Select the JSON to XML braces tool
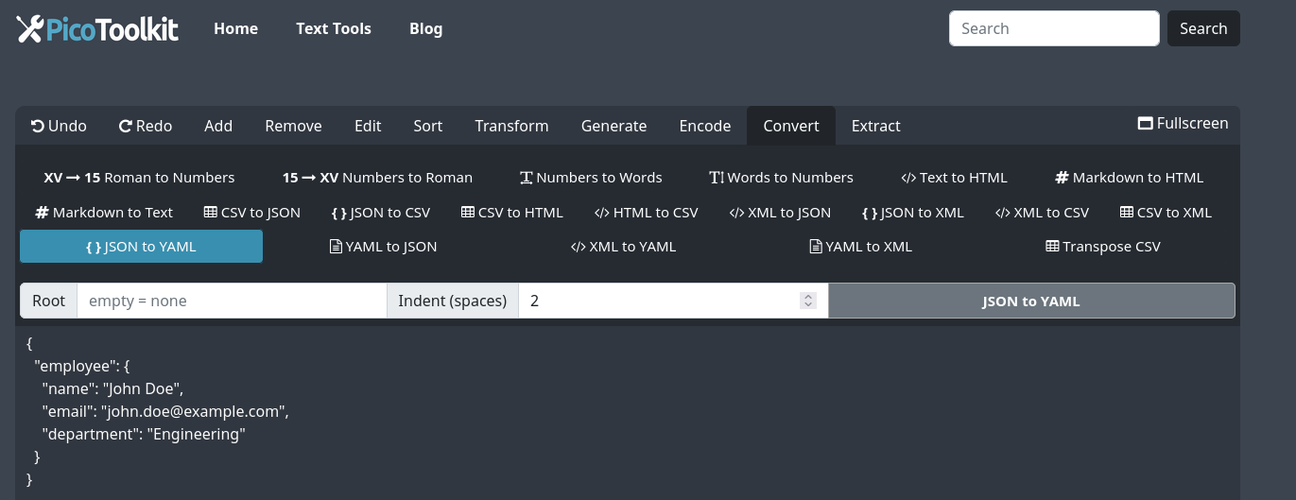The width and height of the screenshot is (1296, 500). (912, 213)
